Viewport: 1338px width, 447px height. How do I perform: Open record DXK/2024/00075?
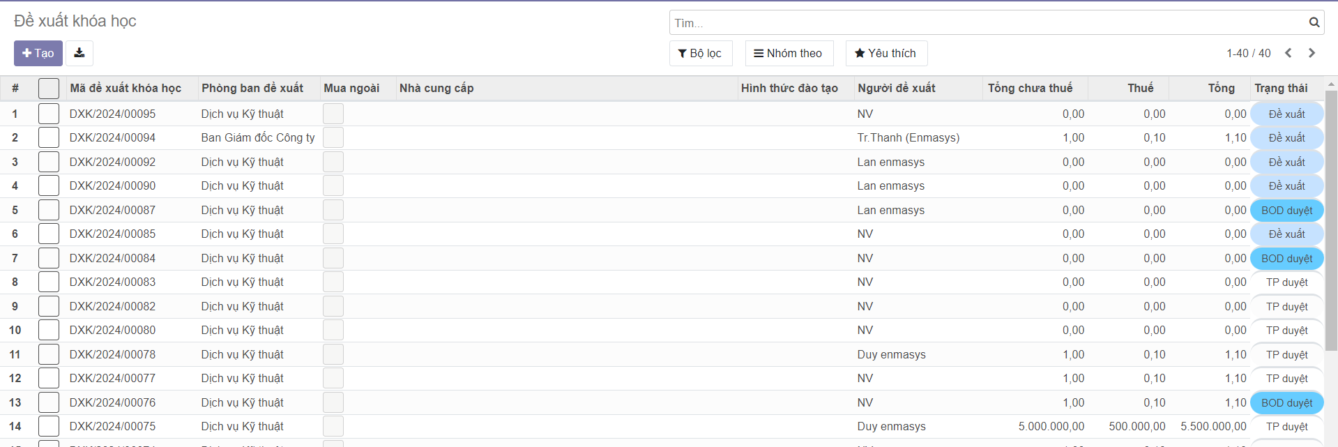pyautogui.click(x=112, y=426)
